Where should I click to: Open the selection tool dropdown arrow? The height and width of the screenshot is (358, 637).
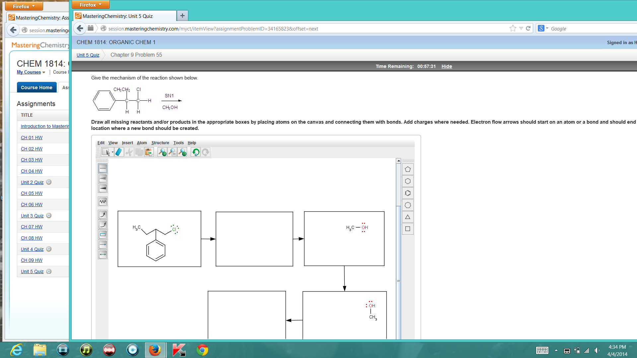point(112,152)
